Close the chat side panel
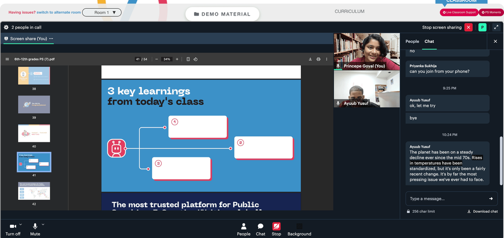 pyautogui.click(x=495, y=41)
